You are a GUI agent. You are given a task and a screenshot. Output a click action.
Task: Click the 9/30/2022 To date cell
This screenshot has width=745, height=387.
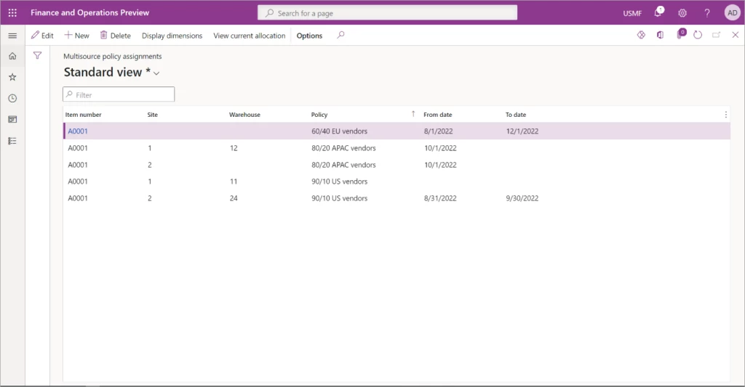point(522,198)
